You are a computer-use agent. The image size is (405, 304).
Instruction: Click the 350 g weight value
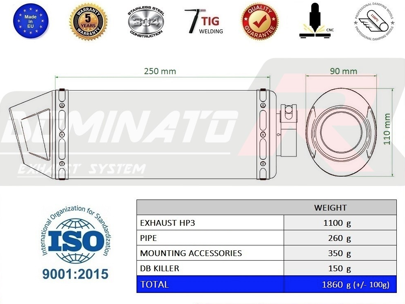(x=339, y=254)
